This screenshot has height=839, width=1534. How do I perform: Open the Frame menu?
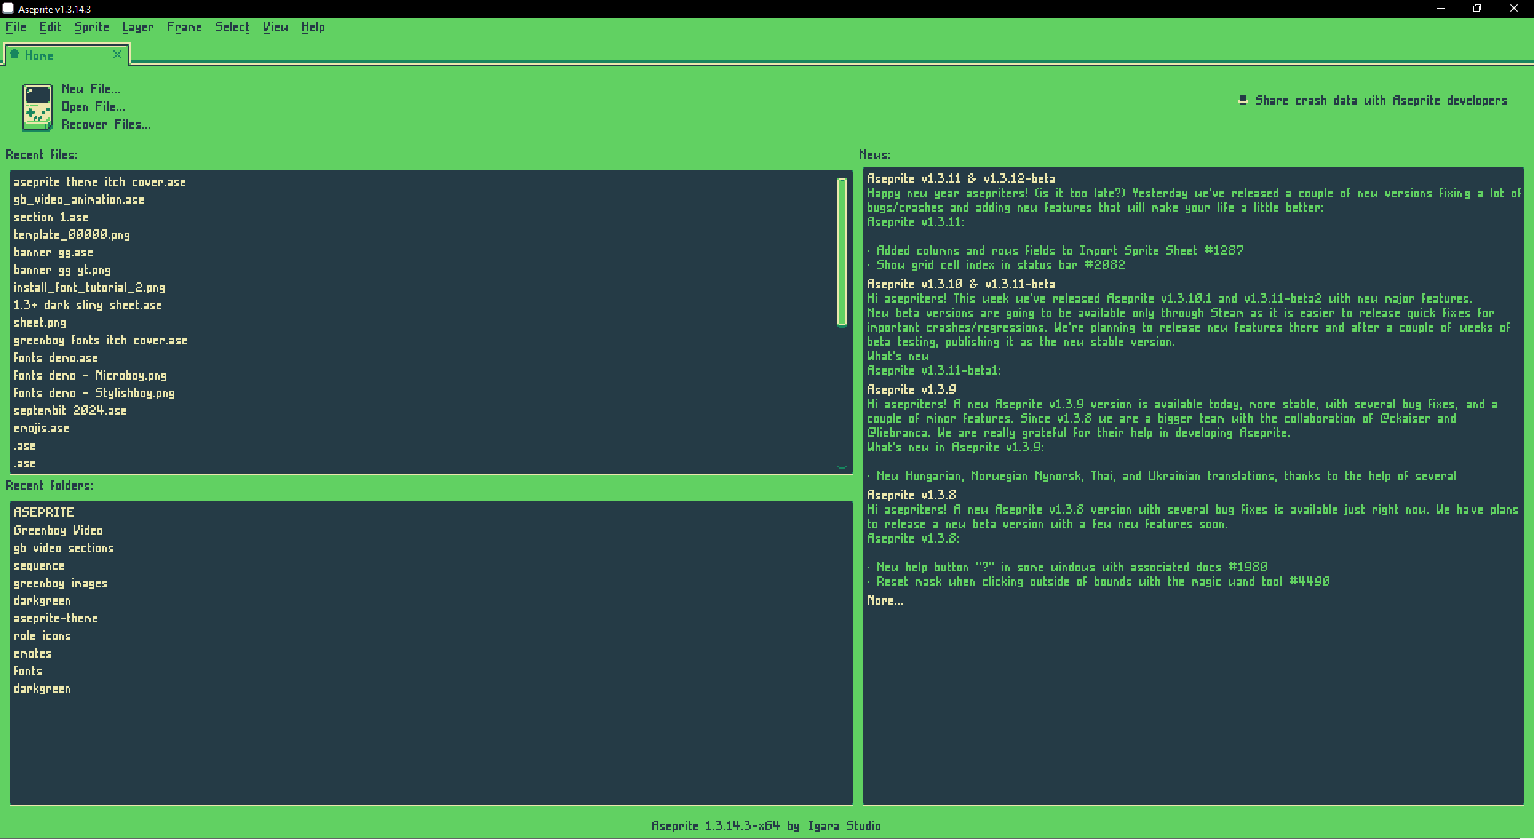185,27
